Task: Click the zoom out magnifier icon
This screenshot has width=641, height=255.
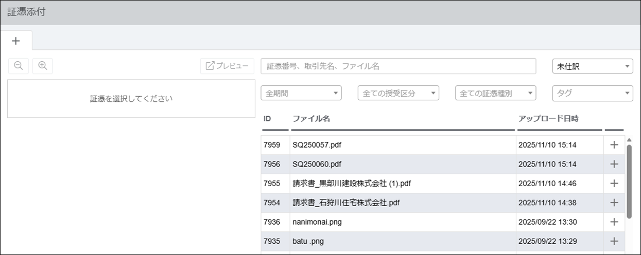Action: (x=18, y=66)
